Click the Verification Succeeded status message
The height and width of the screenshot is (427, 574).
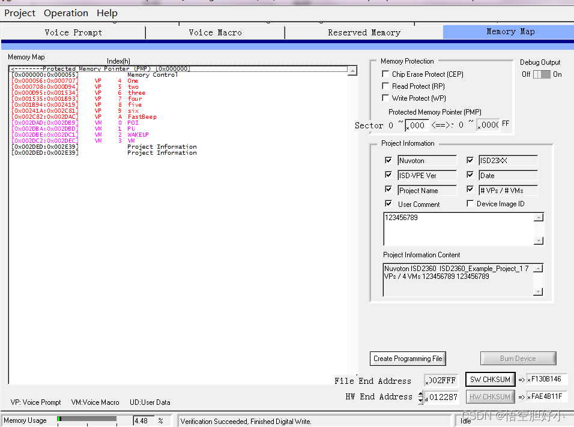246,421
